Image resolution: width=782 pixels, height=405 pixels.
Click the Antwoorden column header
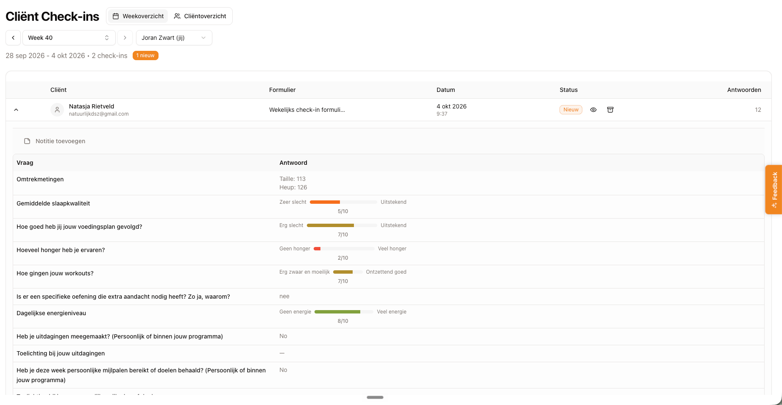(744, 90)
